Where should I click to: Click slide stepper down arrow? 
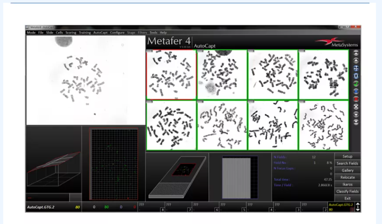pyautogui.click(x=358, y=210)
